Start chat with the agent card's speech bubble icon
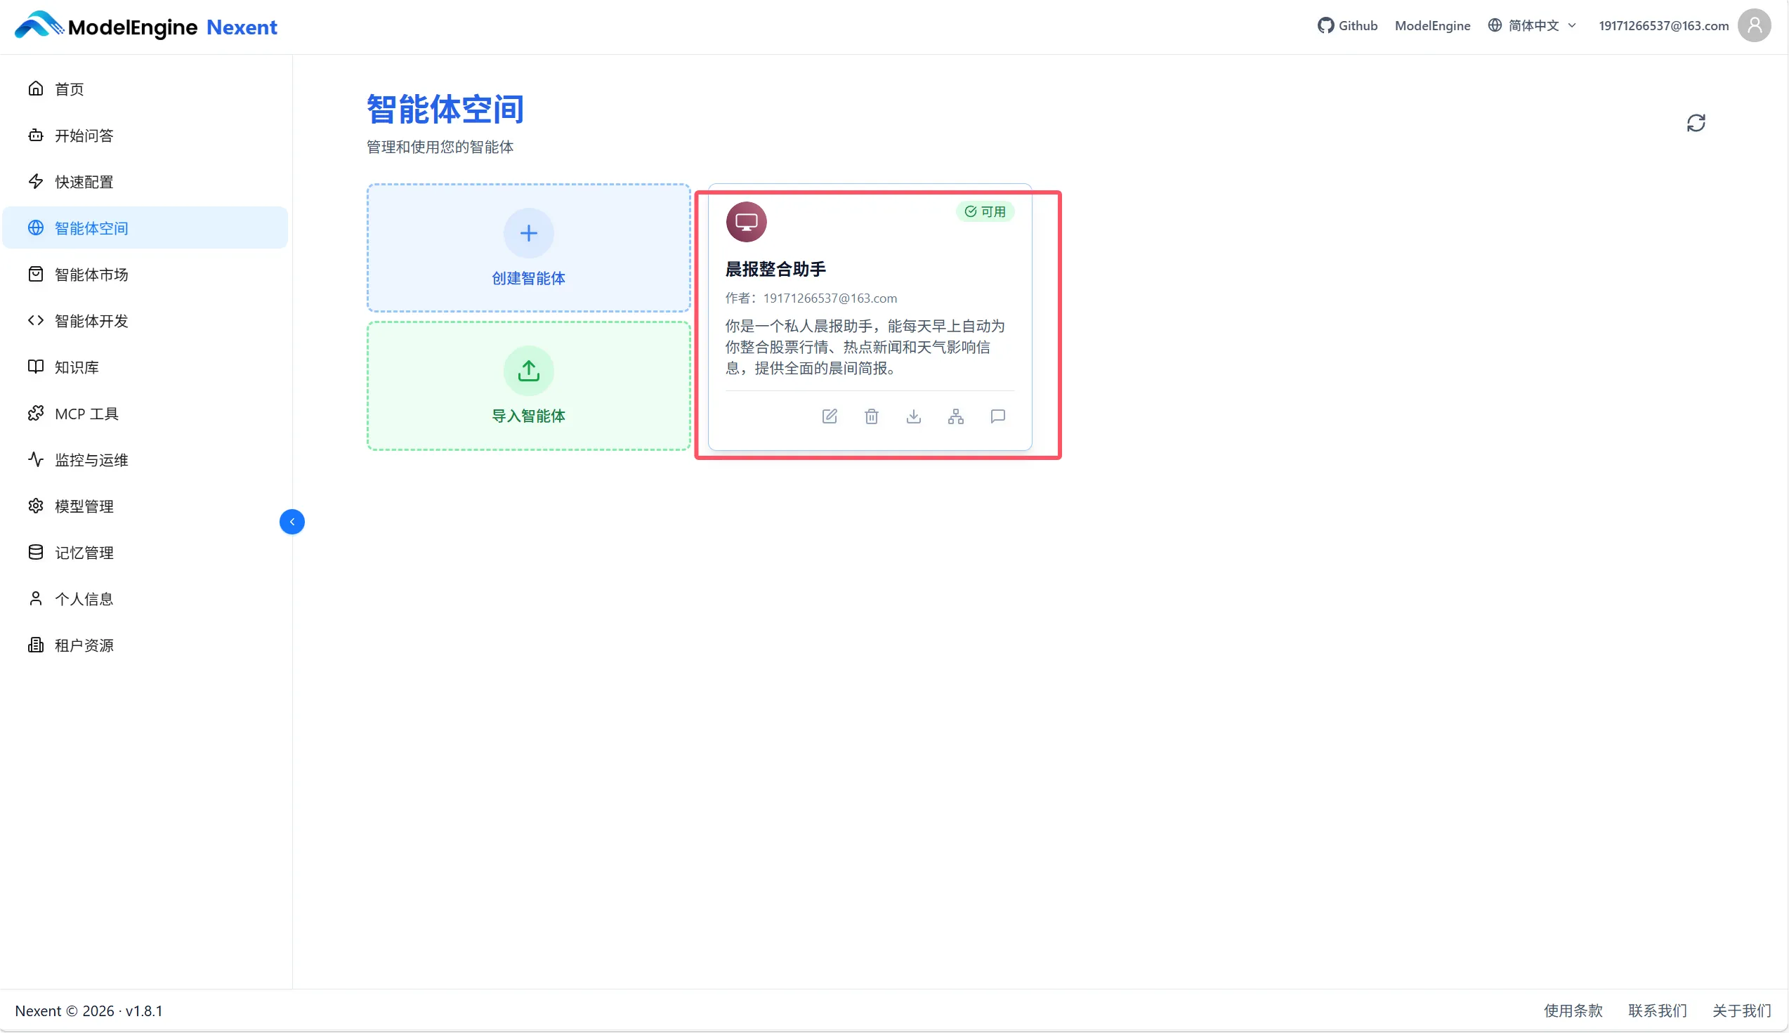Image resolution: width=1789 pixels, height=1033 pixels. click(x=997, y=416)
